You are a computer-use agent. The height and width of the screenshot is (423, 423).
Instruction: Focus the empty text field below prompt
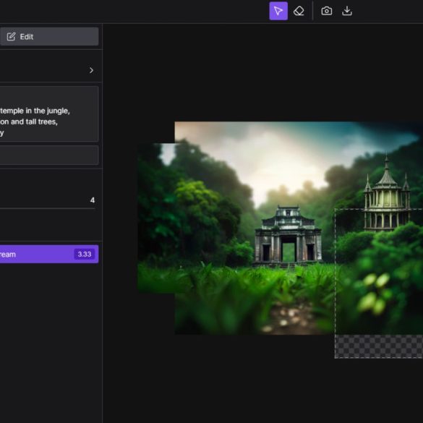coord(49,155)
